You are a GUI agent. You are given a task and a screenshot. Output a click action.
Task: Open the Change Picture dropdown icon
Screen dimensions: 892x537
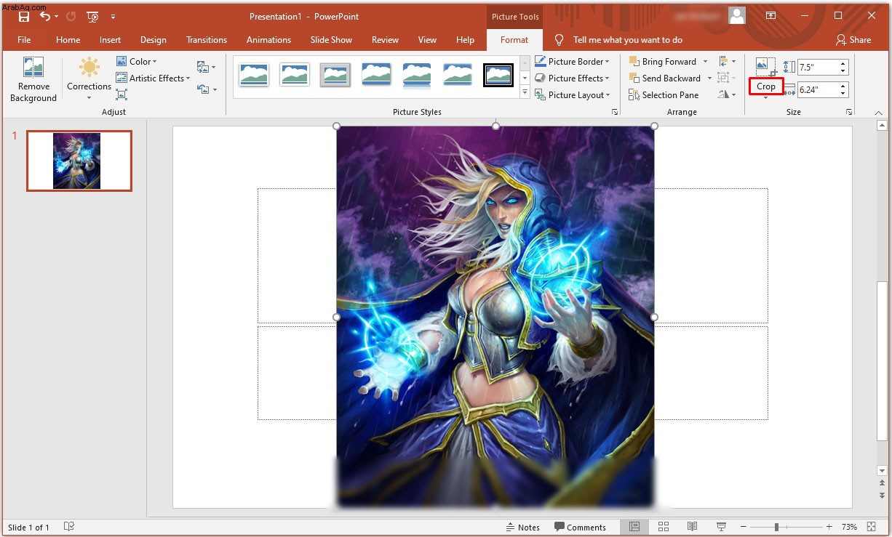pos(207,68)
